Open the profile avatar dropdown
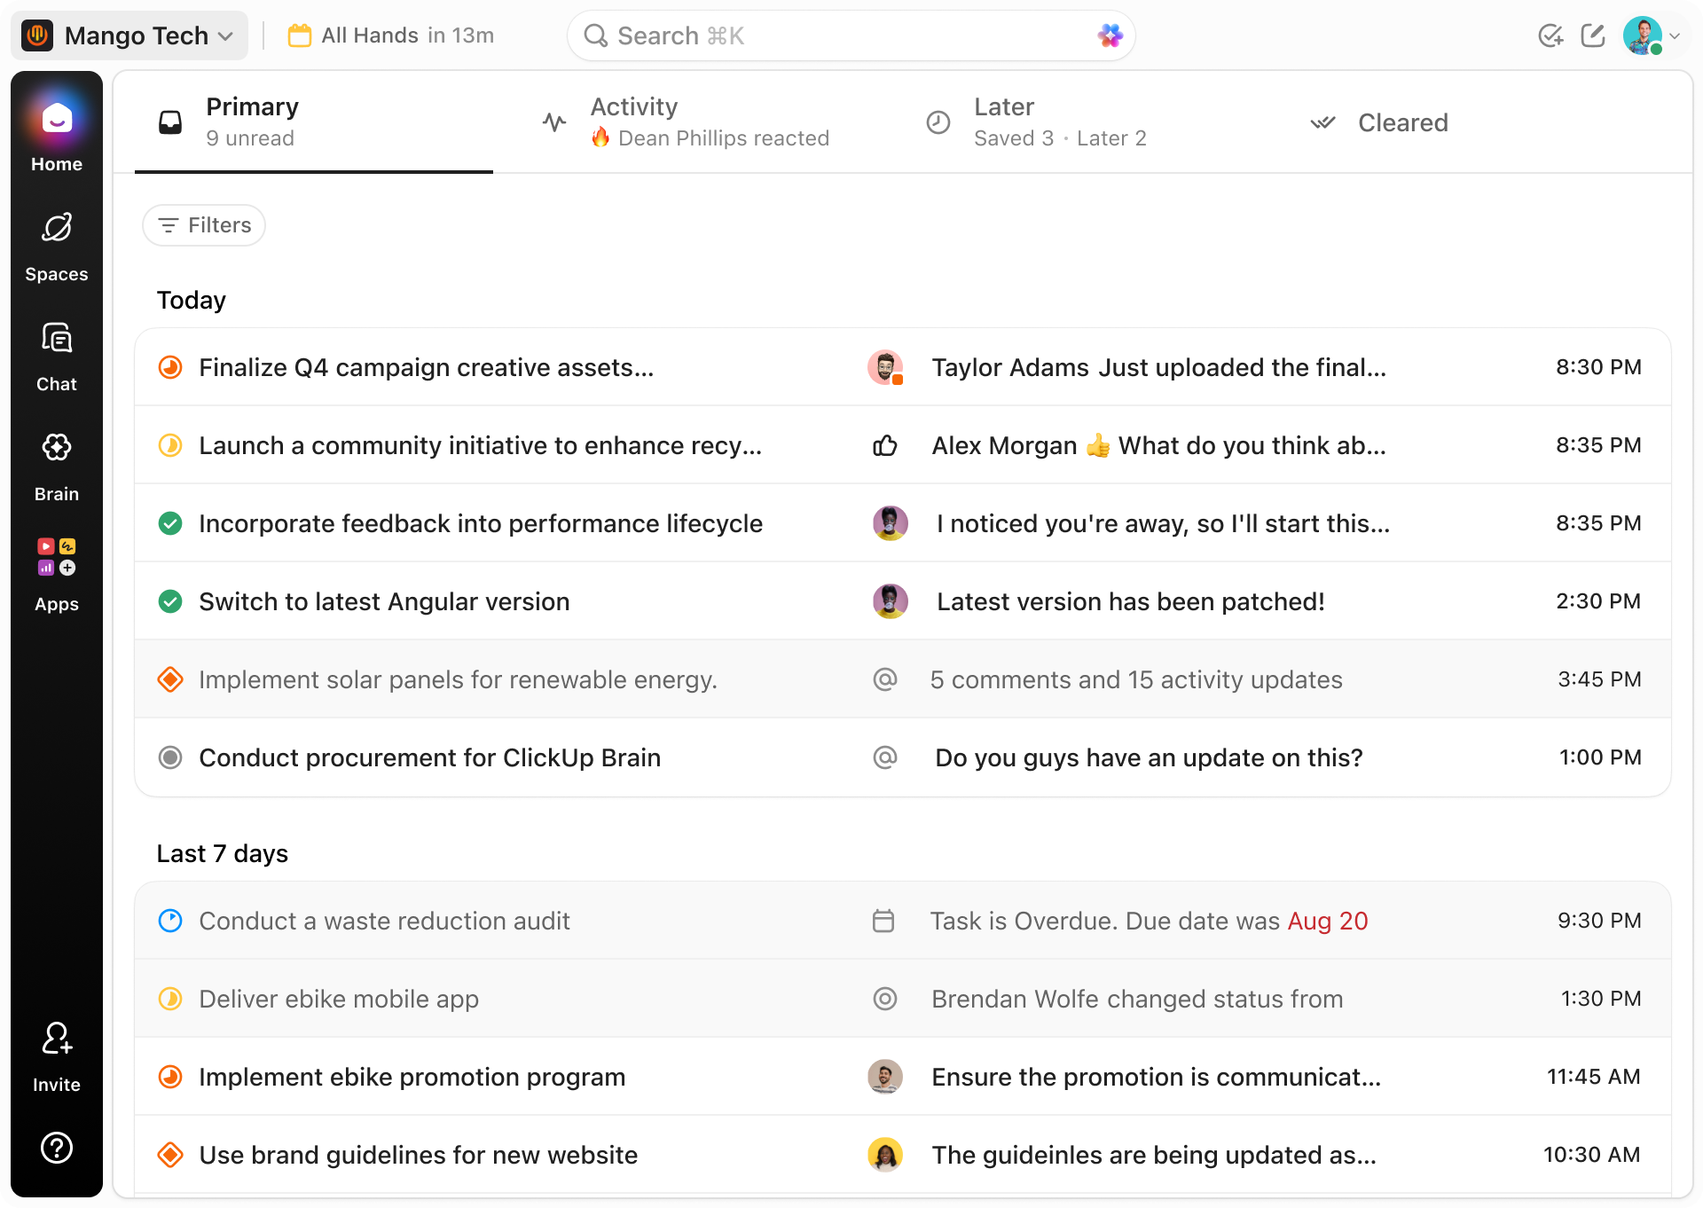 click(x=1648, y=35)
